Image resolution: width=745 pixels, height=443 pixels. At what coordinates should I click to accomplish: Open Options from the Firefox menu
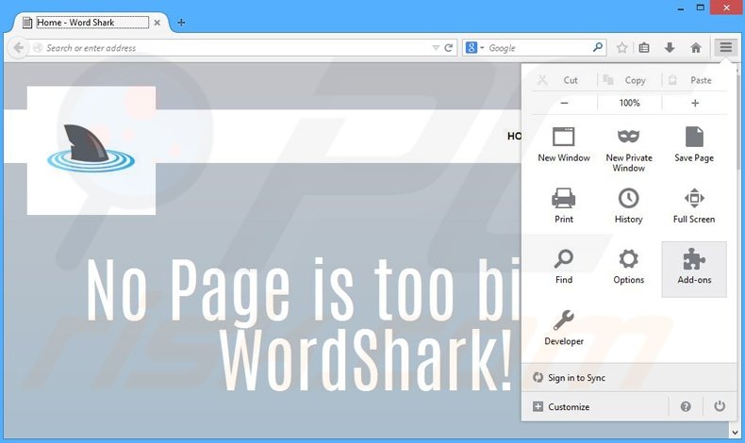point(628,269)
